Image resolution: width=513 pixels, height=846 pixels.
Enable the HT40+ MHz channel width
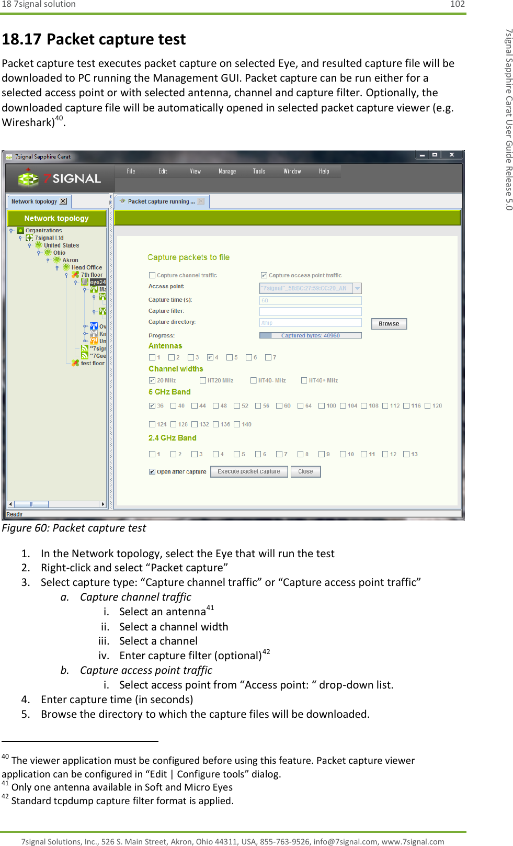click(x=304, y=380)
